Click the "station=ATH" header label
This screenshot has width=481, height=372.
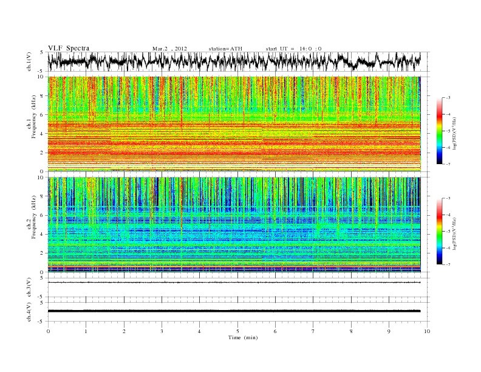pyautogui.click(x=225, y=49)
